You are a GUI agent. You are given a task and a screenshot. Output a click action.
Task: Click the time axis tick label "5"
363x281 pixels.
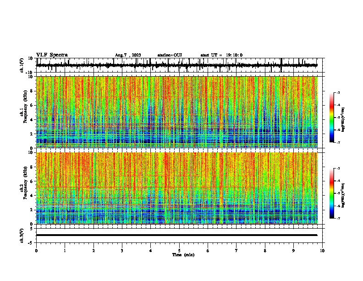[179, 251]
